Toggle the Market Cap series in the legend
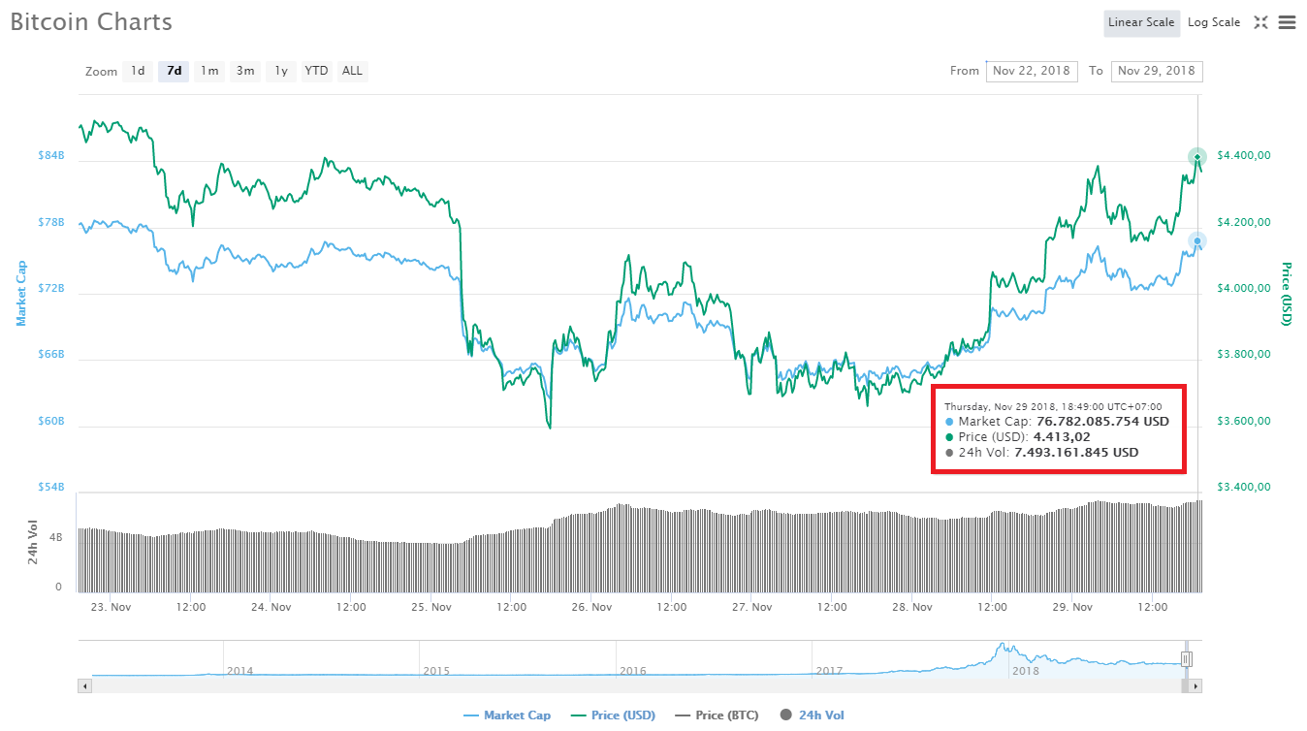The image size is (1307, 731). (x=507, y=715)
